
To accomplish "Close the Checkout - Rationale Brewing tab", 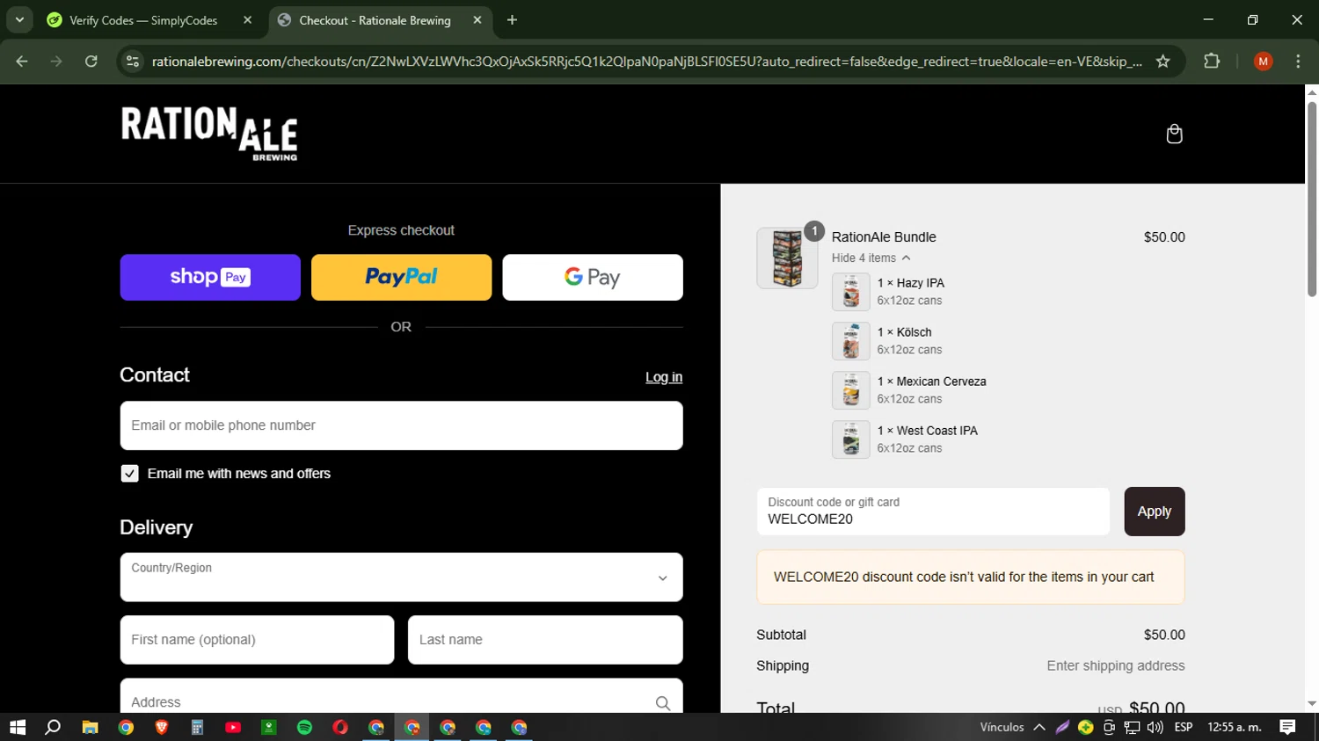I will (x=477, y=20).
